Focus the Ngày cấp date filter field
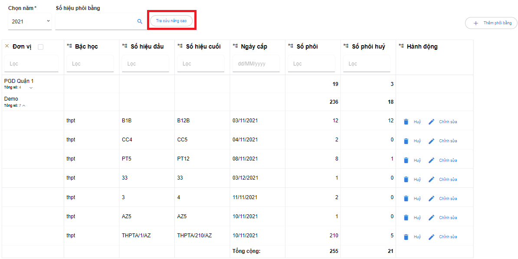The height and width of the screenshot is (259, 518). click(256, 64)
